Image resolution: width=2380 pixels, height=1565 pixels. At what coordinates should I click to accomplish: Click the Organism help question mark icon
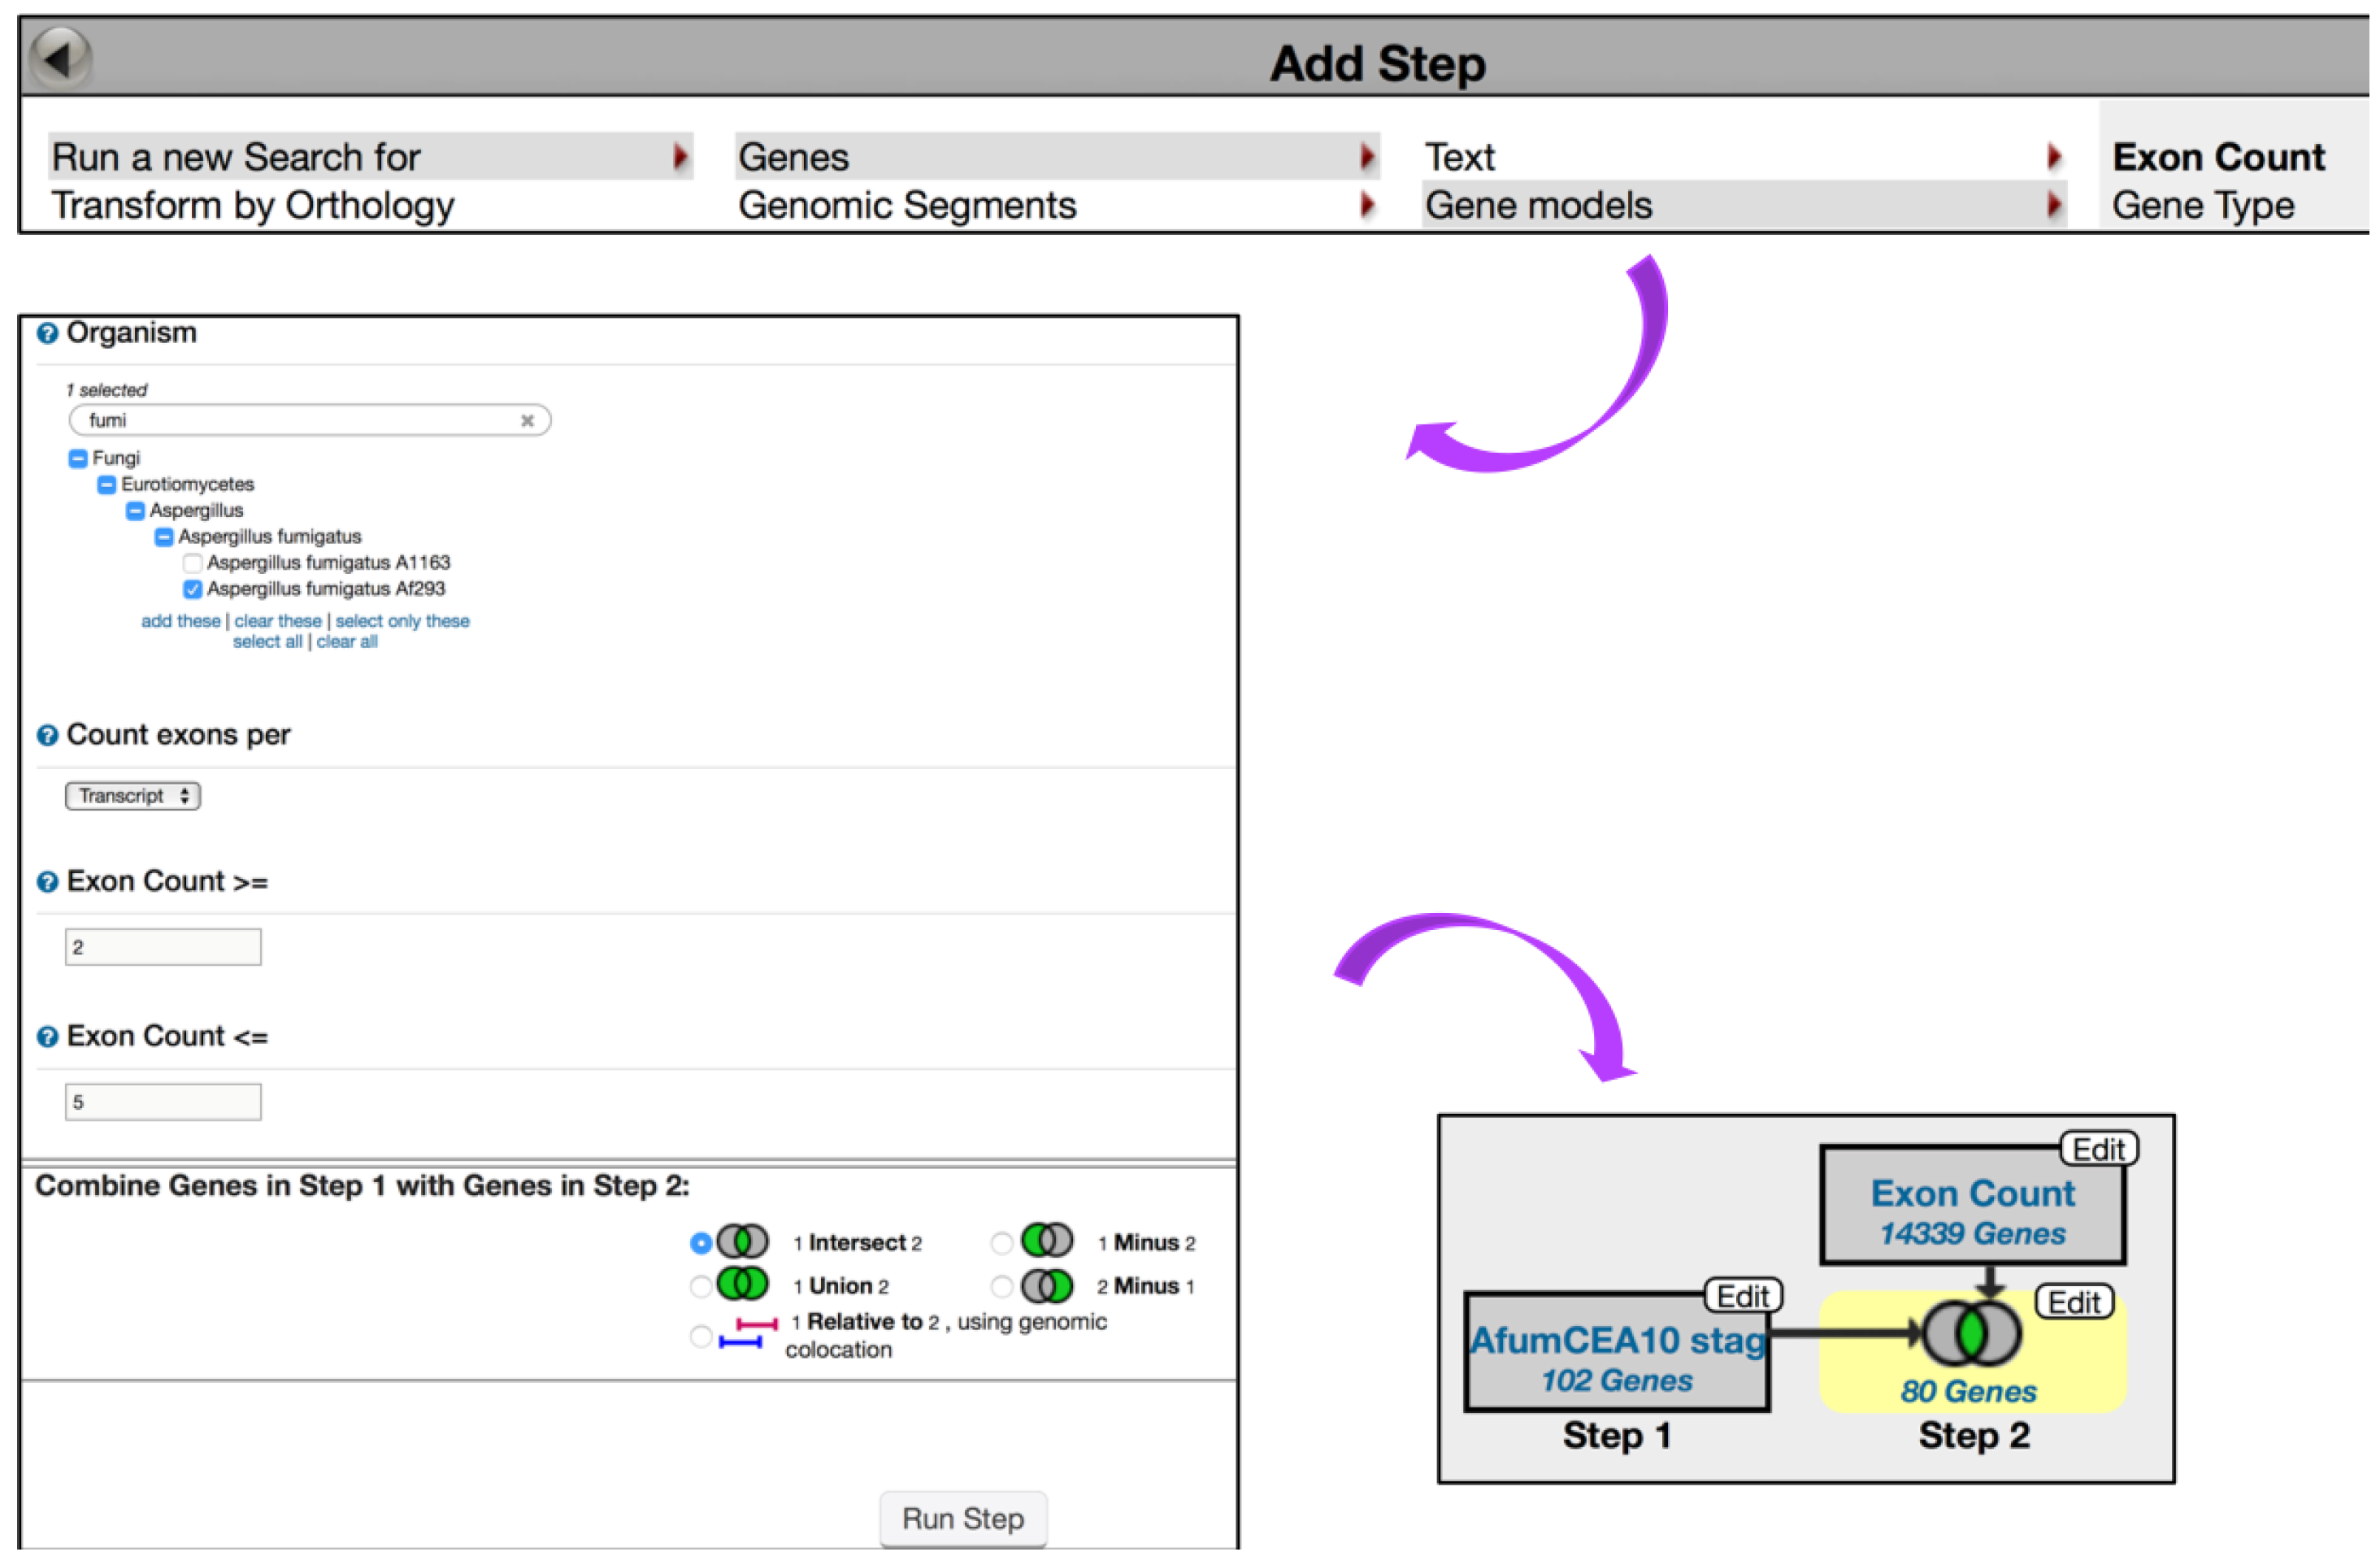coord(47,334)
